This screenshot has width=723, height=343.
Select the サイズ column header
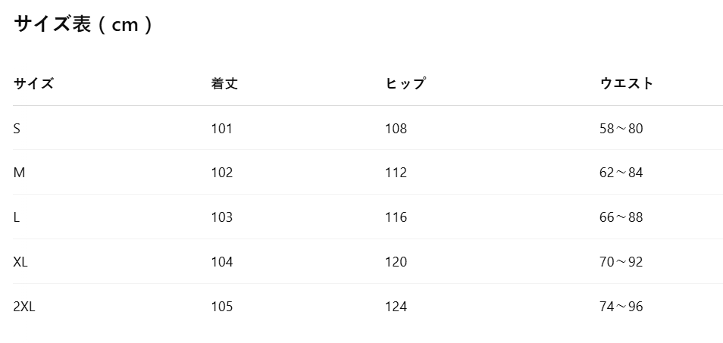[33, 84]
